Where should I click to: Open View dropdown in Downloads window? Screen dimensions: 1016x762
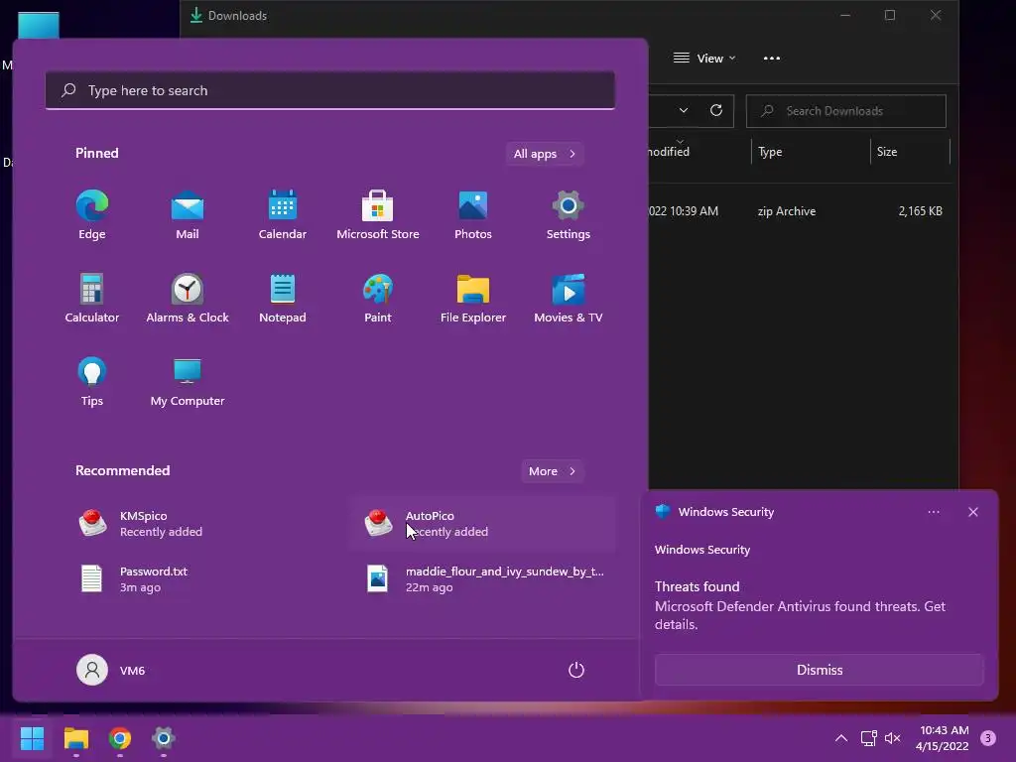704,59
